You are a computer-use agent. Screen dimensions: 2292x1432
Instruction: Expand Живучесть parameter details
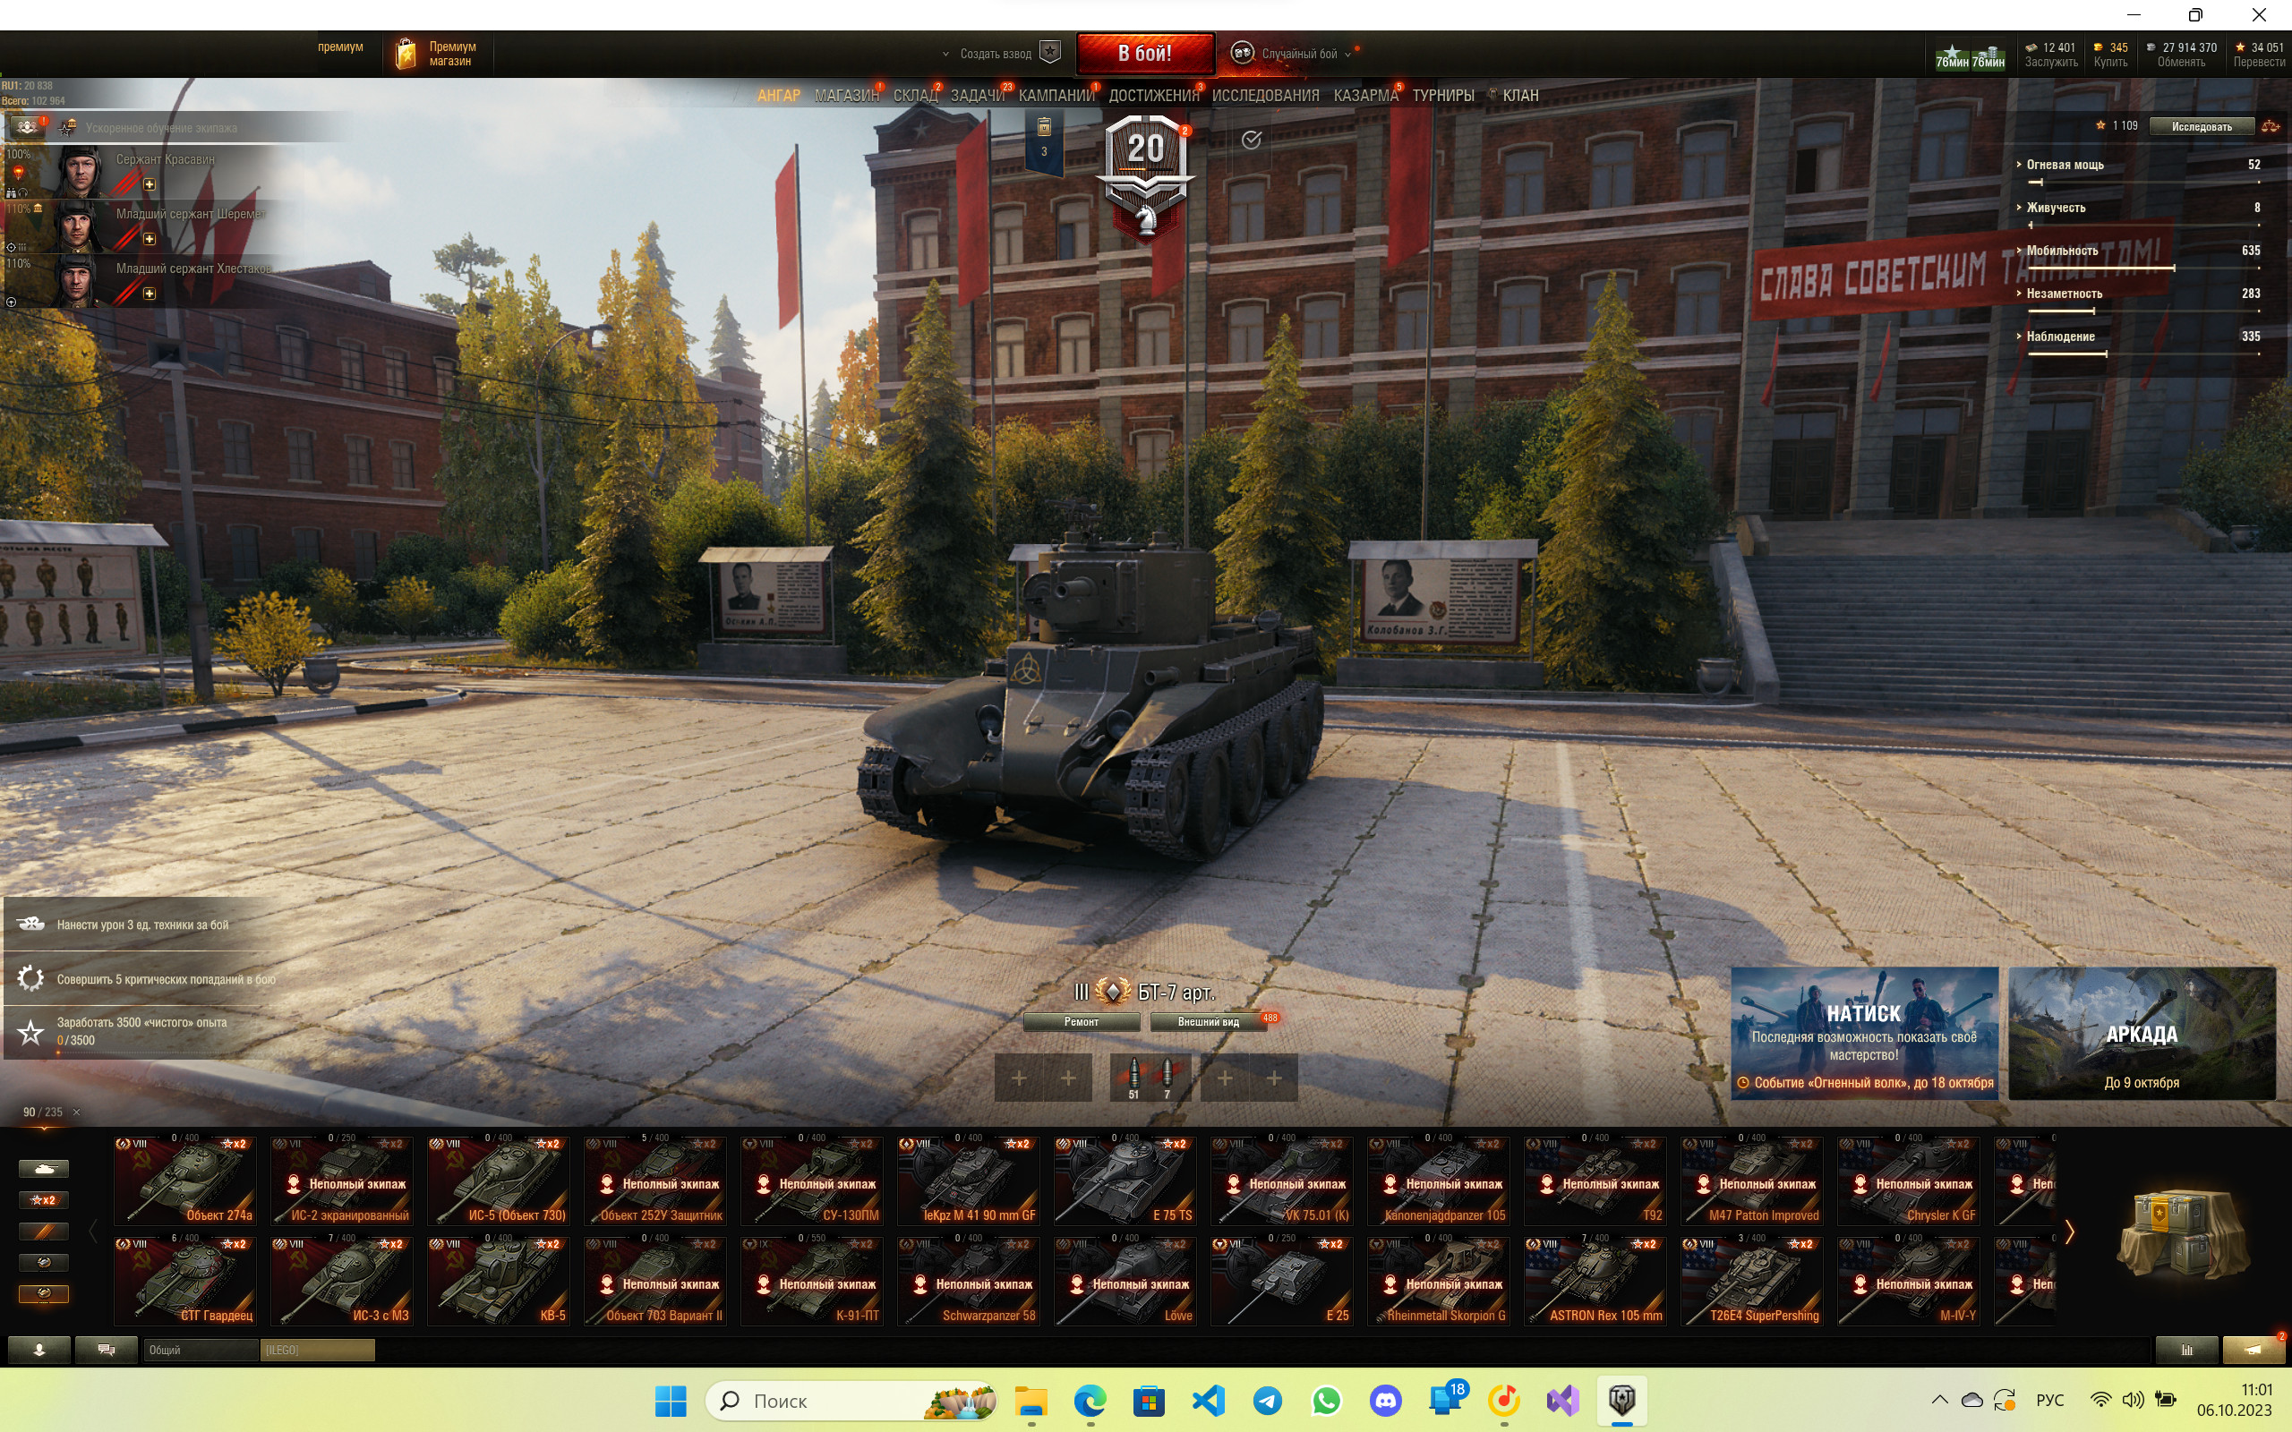click(2019, 208)
